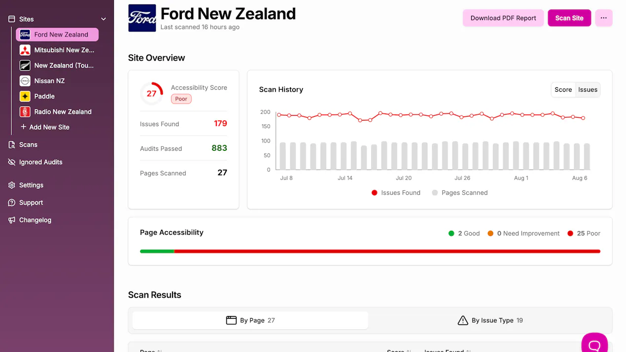Click the Radio New Zealand logo icon
626x352 pixels.
tap(25, 111)
